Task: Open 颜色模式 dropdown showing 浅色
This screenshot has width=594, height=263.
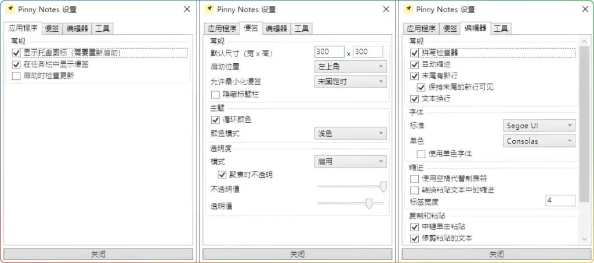Action: [x=350, y=133]
